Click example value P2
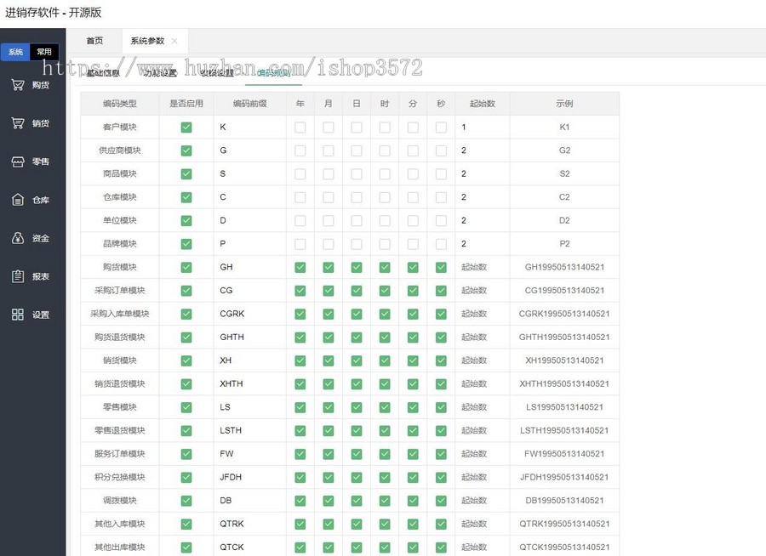Viewport: 766px width, 556px height. (564, 244)
